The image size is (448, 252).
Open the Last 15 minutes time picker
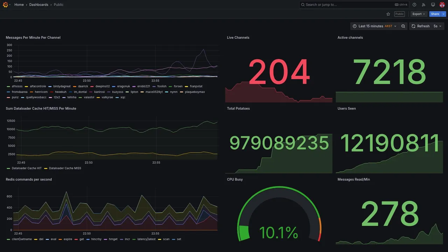pos(374,26)
